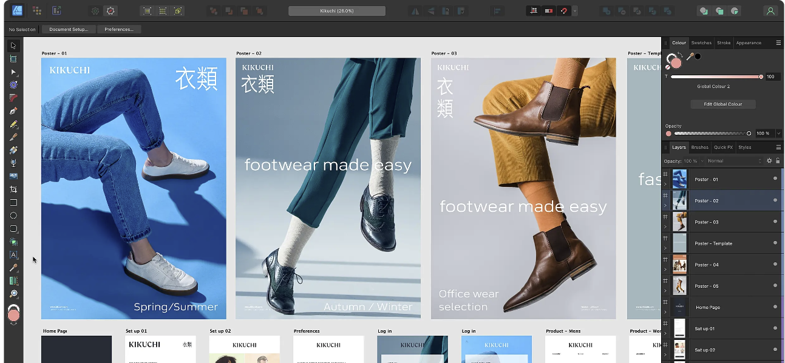This screenshot has width=785, height=363.
Task: Open the Colour panel hamburger menu
Action: click(778, 42)
